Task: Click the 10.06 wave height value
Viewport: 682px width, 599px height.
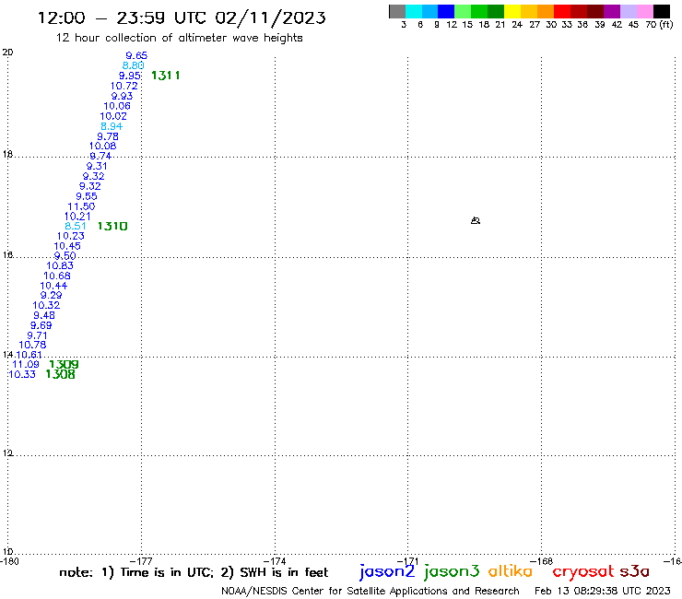Action: coord(116,106)
